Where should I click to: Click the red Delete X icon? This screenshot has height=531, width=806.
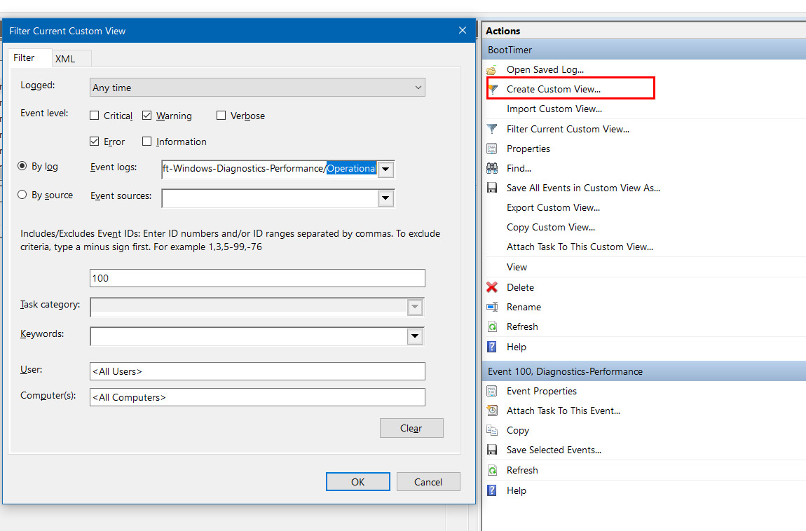point(492,287)
